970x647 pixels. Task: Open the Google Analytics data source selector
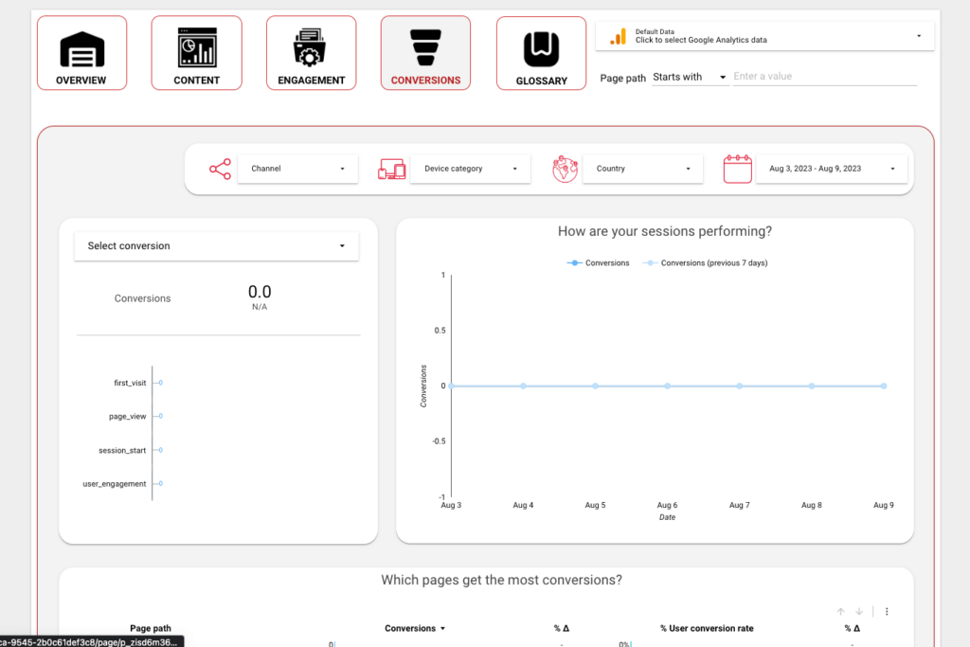tap(764, 36)
